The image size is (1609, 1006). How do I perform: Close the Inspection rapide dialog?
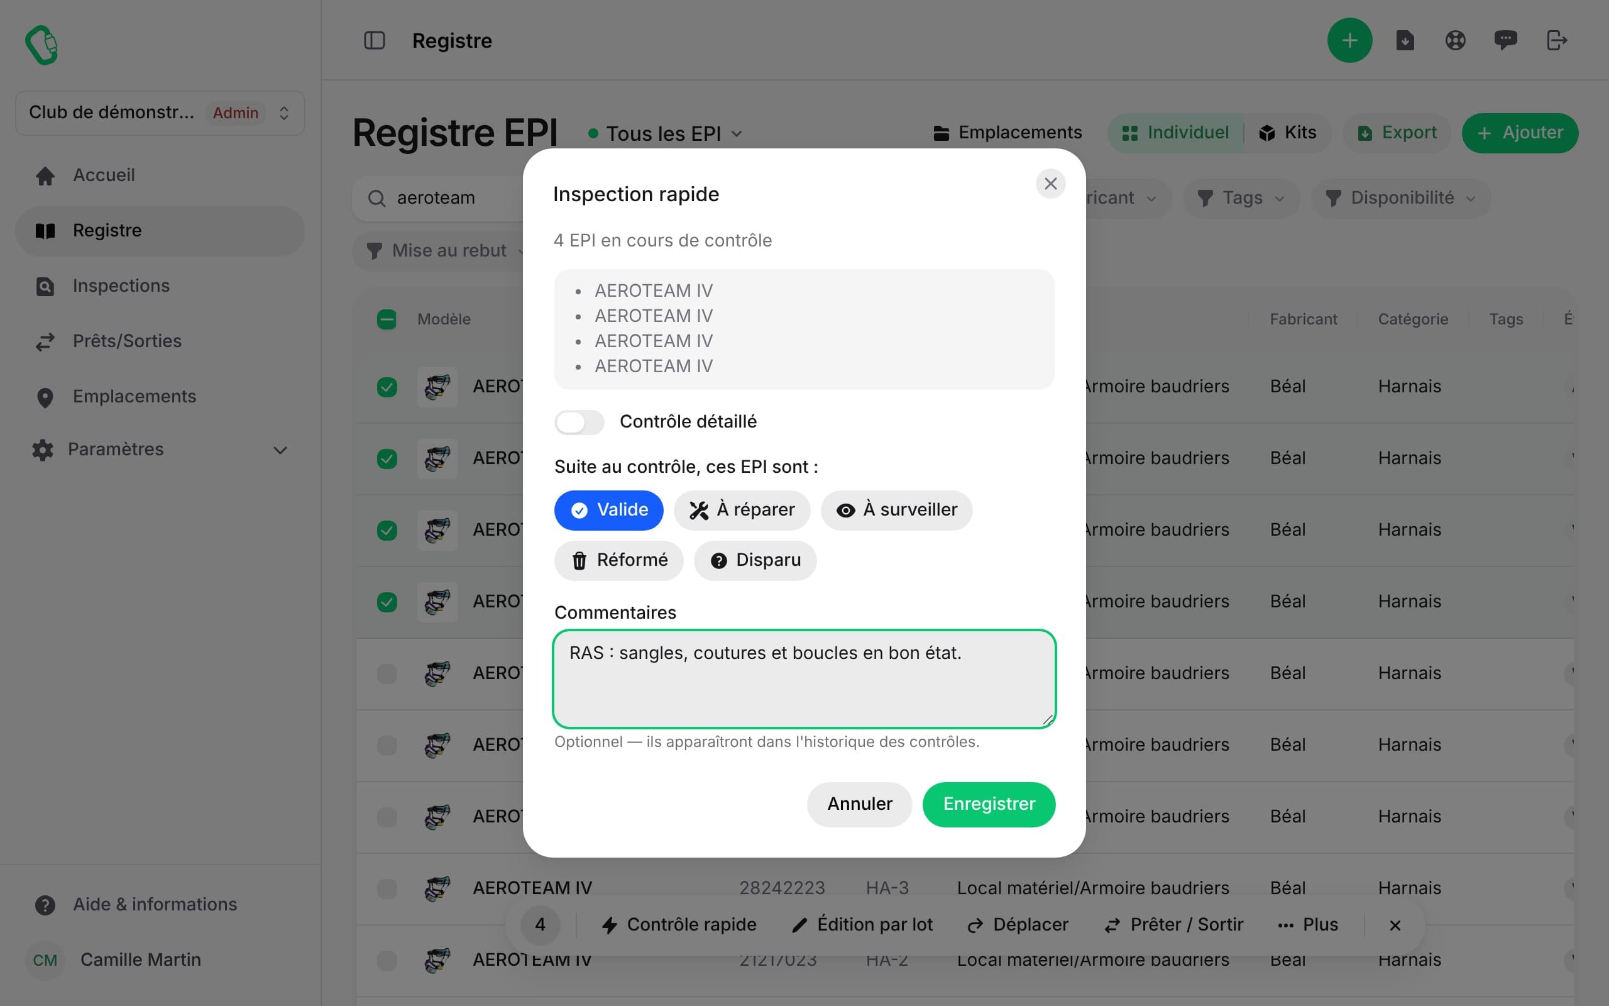pyautogui.click(x=1050, y=184)
